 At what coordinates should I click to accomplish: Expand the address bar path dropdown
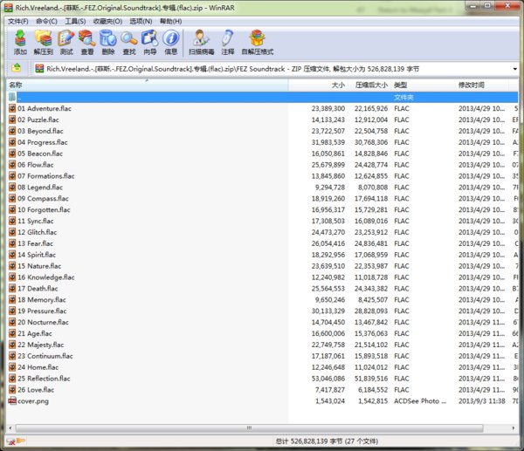click(515, 67)
